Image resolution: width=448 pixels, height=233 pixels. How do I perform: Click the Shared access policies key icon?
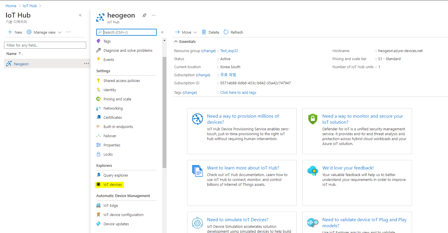(x=99, y=81)
